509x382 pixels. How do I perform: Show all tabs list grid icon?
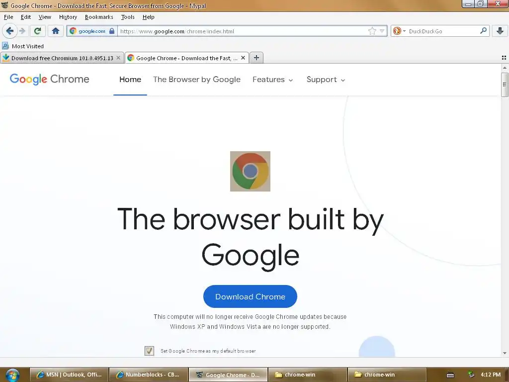tap(504, 58)
